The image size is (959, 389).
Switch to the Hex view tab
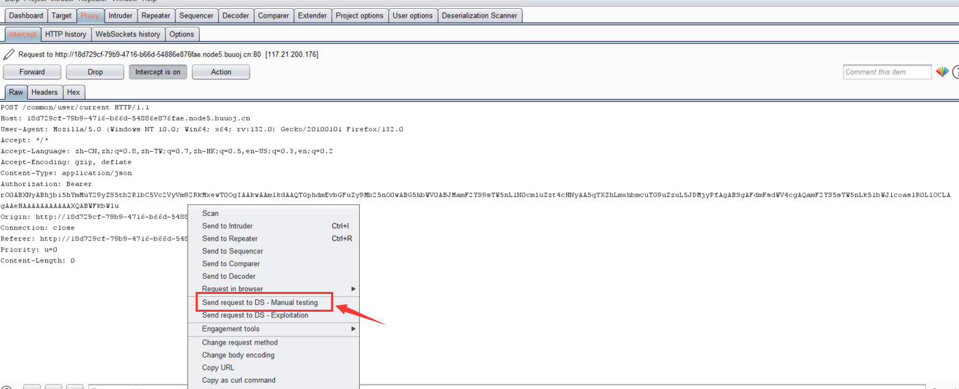tap(73, 92)
